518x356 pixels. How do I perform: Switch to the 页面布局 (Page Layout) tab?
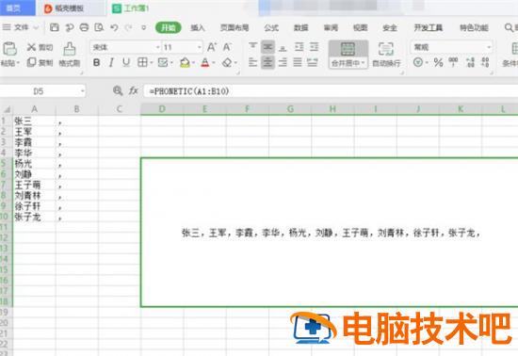[x=235, y=27]
